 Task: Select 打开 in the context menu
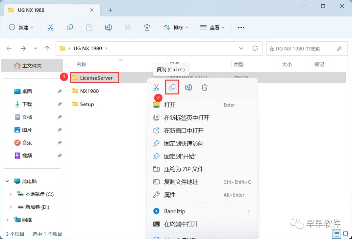tap(202, 105)
